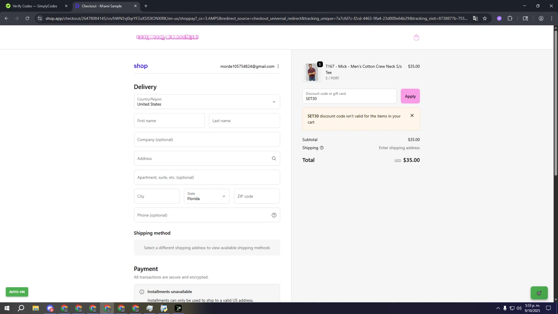Open the account options menu beside email
558x314 pixels.
click(x=278, y=66)
